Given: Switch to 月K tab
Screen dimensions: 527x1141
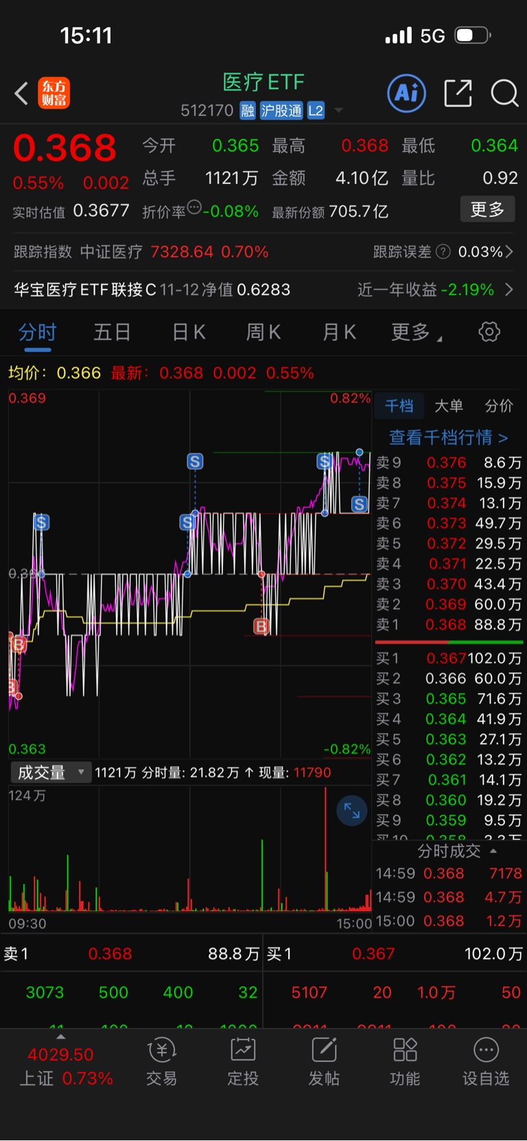Looking at the screenshot, I should pyautogui.click(x=339, y=333).
